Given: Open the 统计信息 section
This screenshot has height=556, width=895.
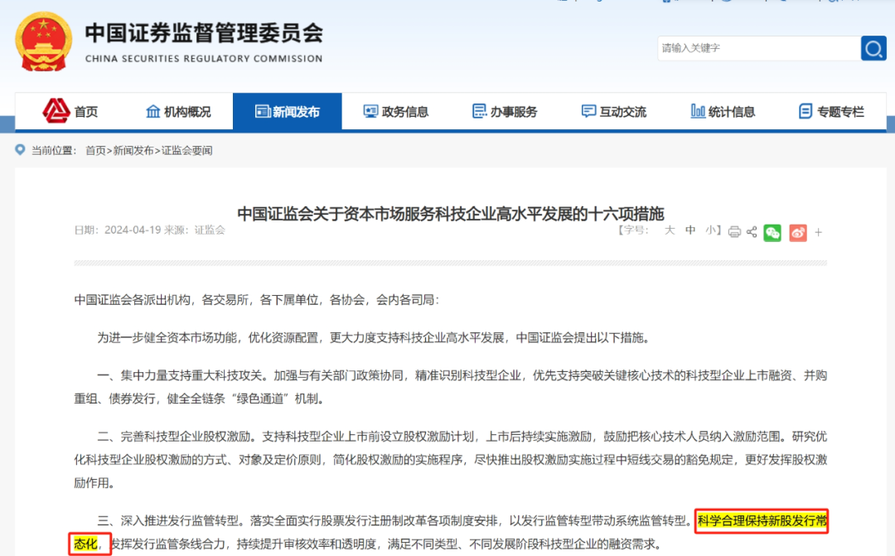Looking at the screenshot, I should (724, 110).
